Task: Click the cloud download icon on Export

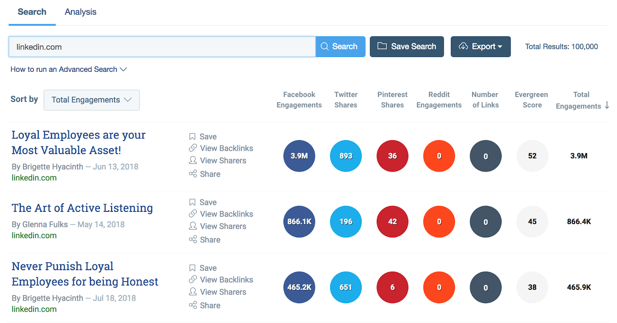Action: [463, 46]
